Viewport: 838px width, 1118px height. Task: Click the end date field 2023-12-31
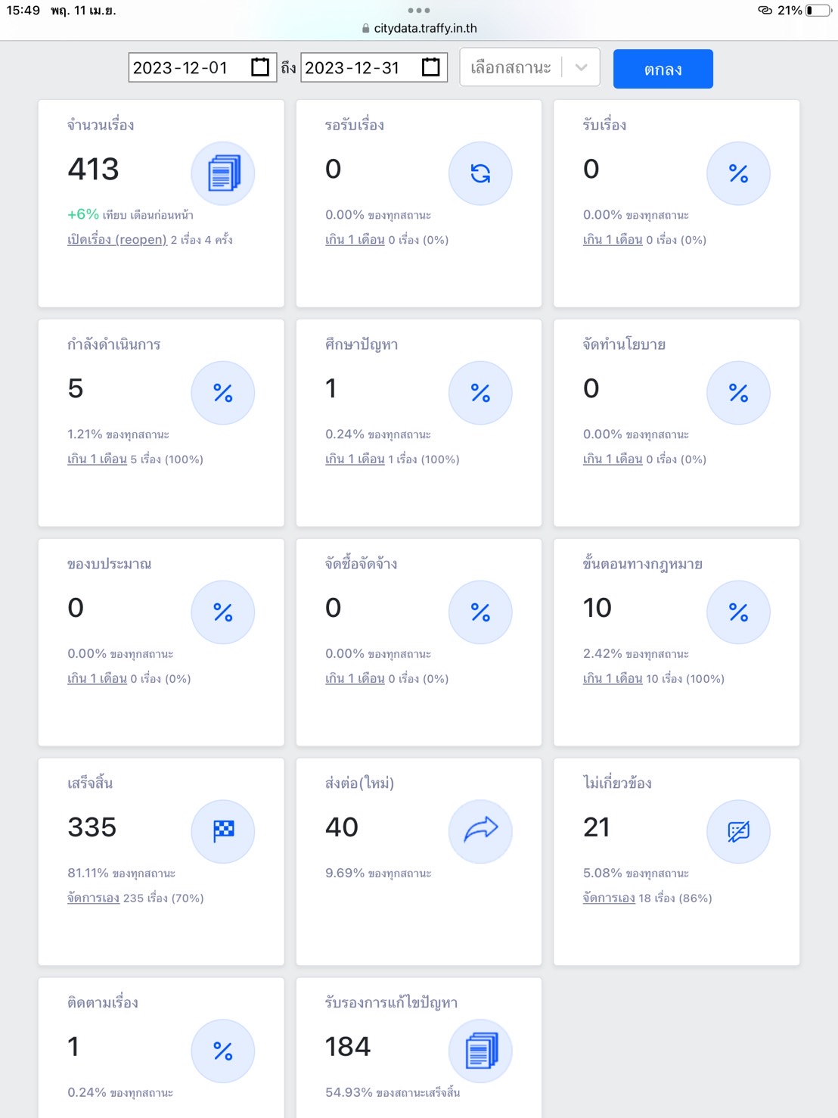click(352, 67)
